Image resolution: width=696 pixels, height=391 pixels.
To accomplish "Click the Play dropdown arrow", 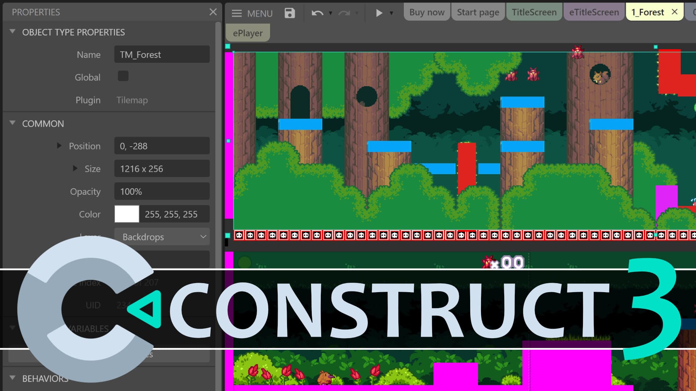I will pos(391,13).
